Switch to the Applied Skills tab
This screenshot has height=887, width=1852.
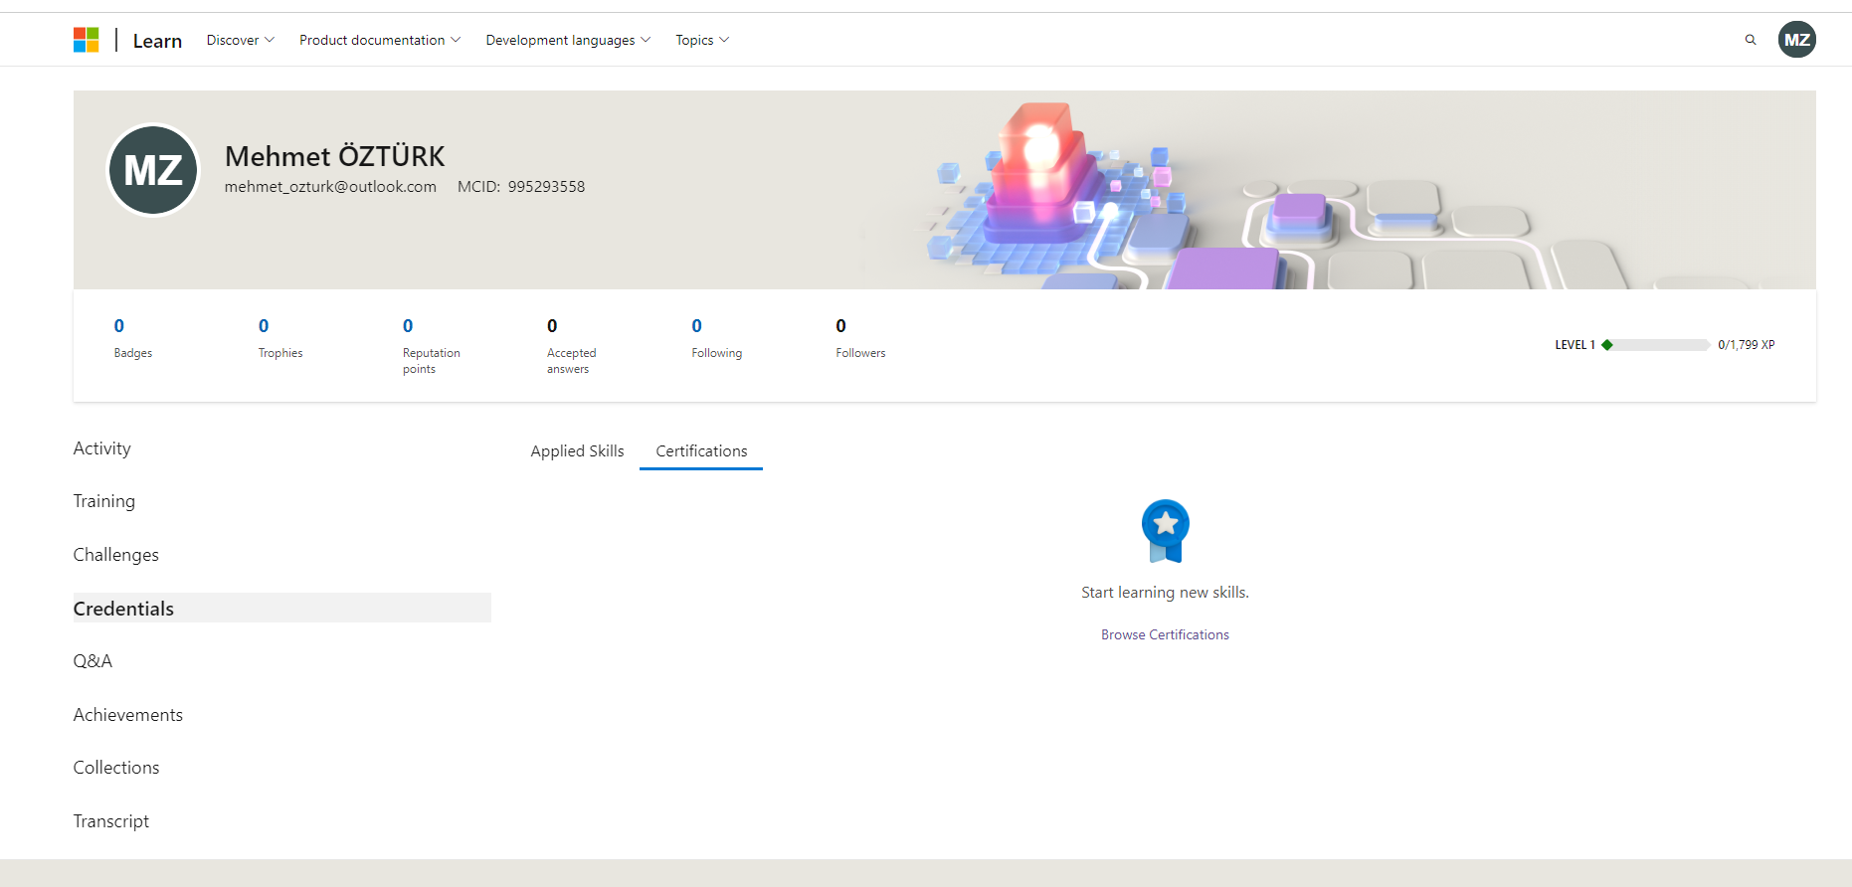pyautogui.click(x=577, y=450)
